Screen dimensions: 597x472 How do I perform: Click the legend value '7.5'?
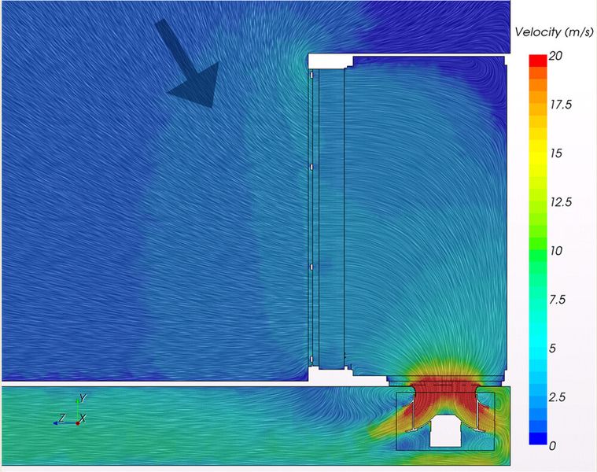(558, 300)
